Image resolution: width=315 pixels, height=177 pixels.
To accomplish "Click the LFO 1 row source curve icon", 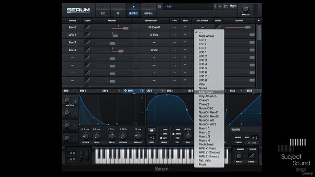I will (x=87, y=35).
